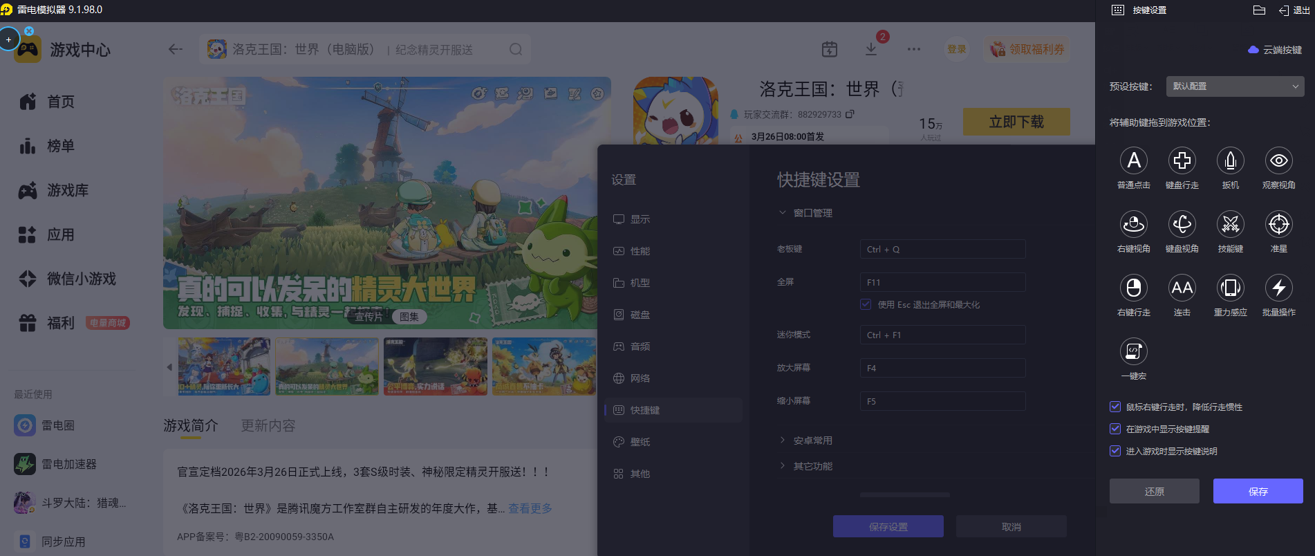1315x556 pixels.
Task: Choose the 技能键 skill key tool
Action: click(1231, 224)
